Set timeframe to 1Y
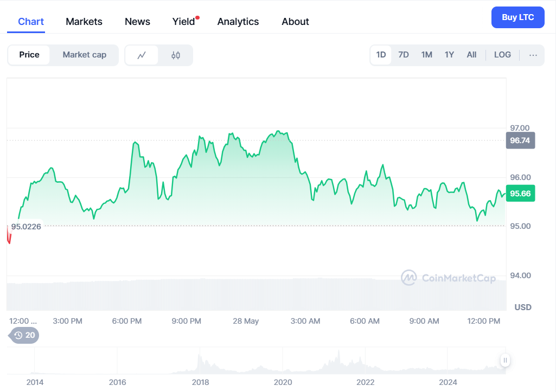Screen dimensions: 556x392 click(449, 55)
